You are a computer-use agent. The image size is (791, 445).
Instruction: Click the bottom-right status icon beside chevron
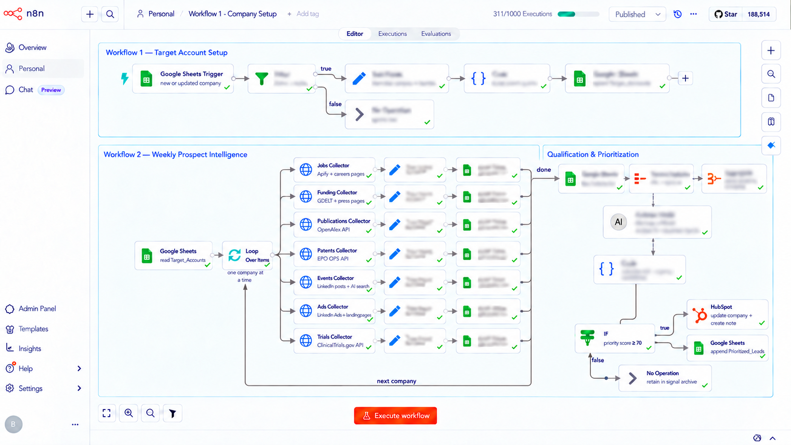(757, 438)
